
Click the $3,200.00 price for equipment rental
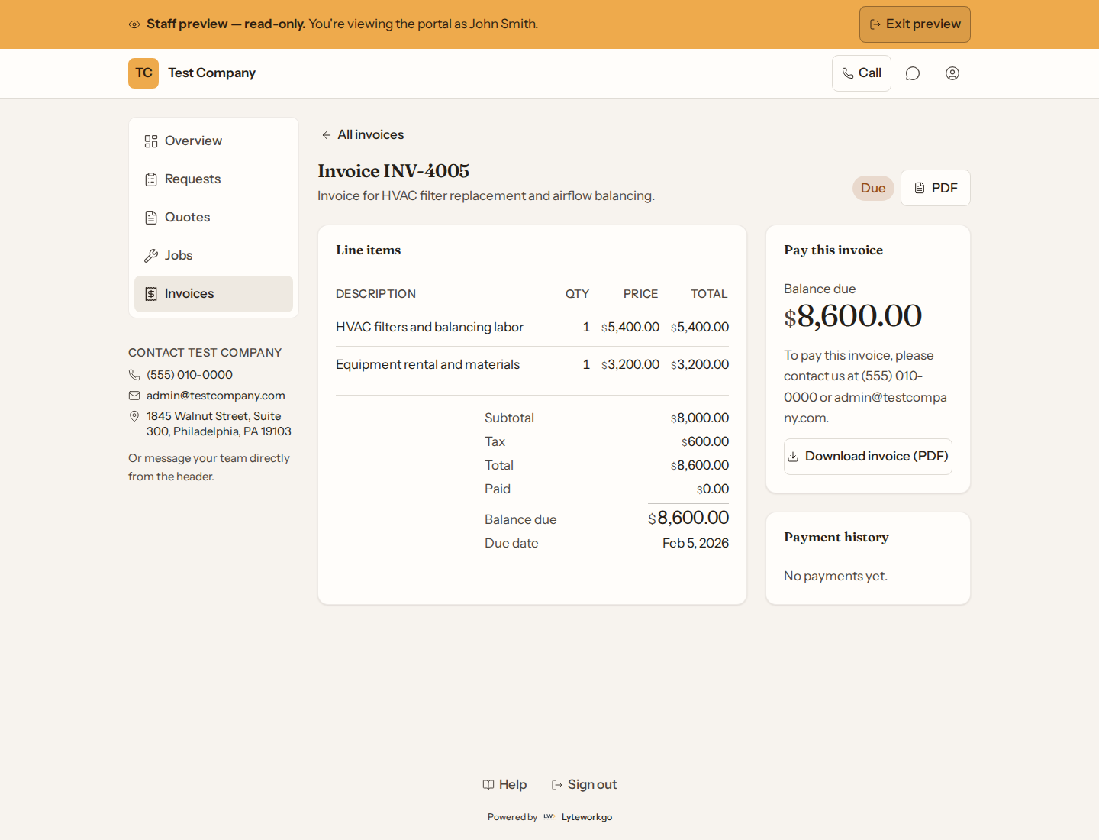(x=630, y=365)
